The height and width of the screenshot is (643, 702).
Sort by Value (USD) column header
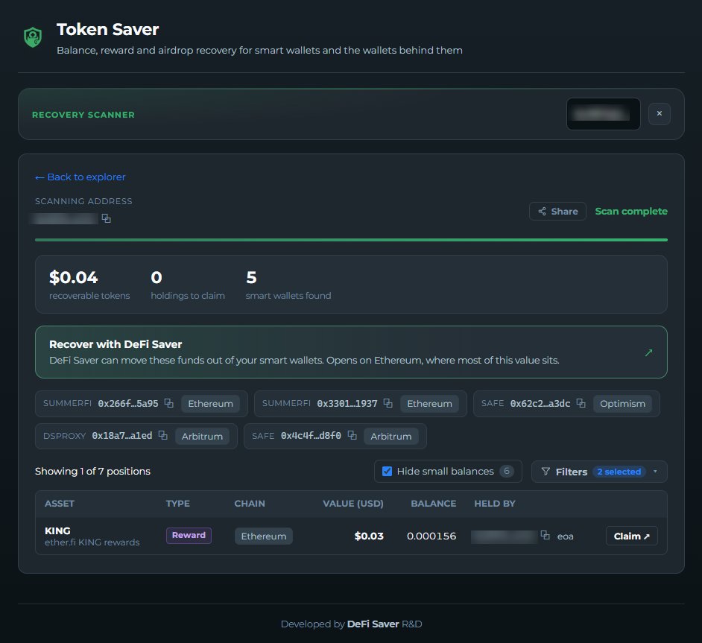pyautogui.click(x=352, y=504)
